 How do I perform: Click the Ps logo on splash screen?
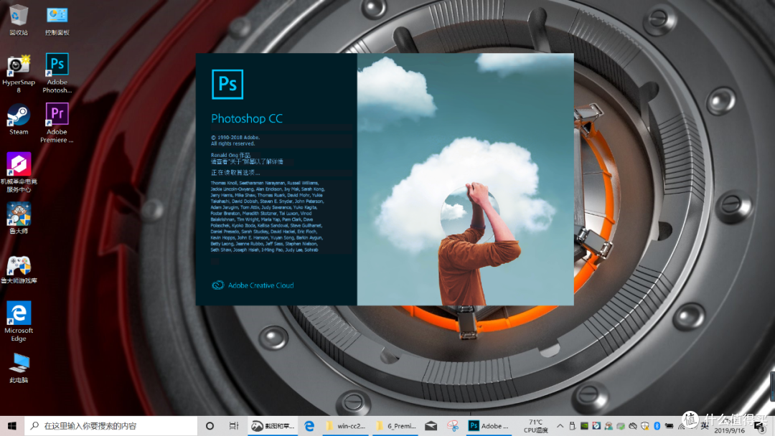click(x=227, y=85)
